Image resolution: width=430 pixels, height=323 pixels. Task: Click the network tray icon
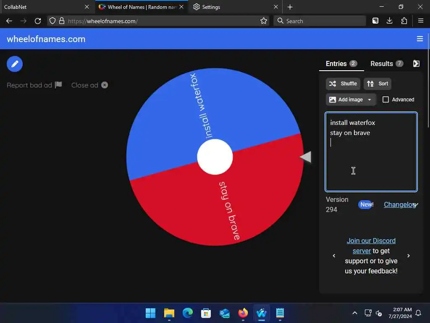pos(368,313)
